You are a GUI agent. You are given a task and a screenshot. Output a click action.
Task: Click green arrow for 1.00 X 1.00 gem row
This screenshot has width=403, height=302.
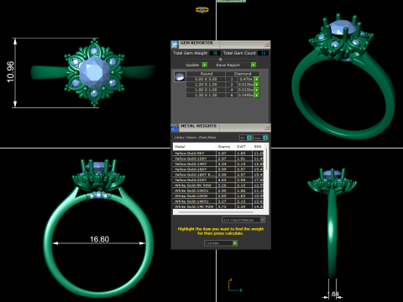(x=256, y=90)
